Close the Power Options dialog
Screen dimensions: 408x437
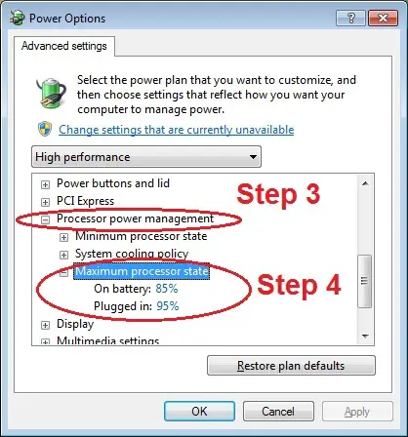[x=383, y=18]
